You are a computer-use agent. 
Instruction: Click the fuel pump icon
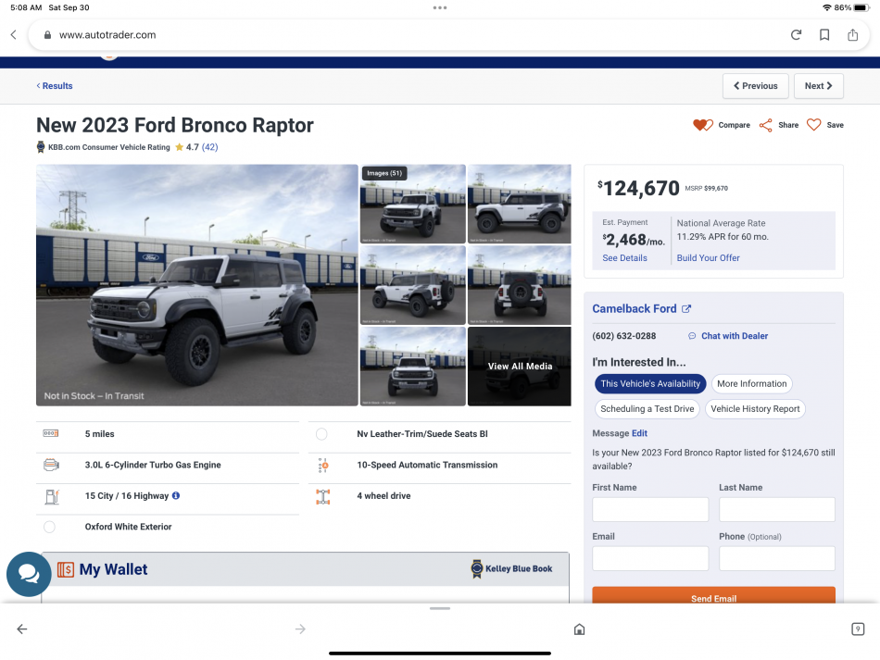coord(52,496)
